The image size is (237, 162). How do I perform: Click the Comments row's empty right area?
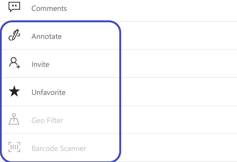(151, 9)
